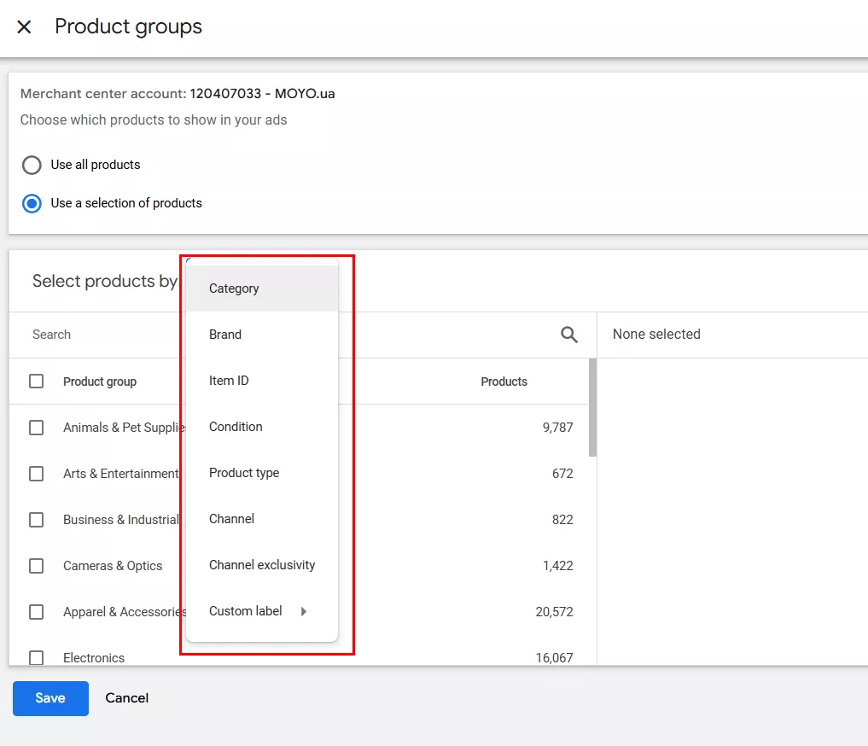Click the product list vertical scrollbar
The width and height of the screenshot is (868, 746).
coord(592,408)
